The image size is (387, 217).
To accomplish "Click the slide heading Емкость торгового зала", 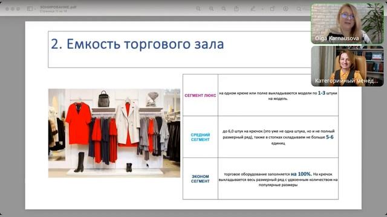I will pos(137,44).
